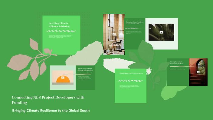Open Seedling Climate Alliance Initiative slide title
This screenshot has height=120, width=213.
[x=59, y=25]
